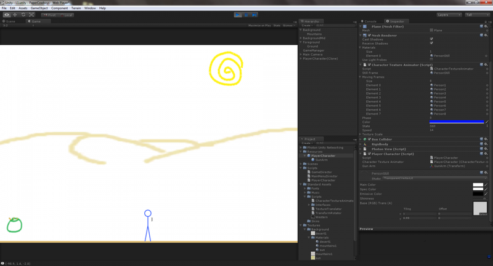This screenshot has height=266, width=493.
Task: Toggle the Box Collider enabled checkbox
Action: pyautogui.click(x=369, y=139)
